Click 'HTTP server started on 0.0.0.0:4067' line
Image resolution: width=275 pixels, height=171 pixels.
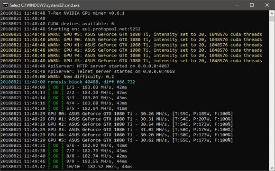click(x=85, y=66)
